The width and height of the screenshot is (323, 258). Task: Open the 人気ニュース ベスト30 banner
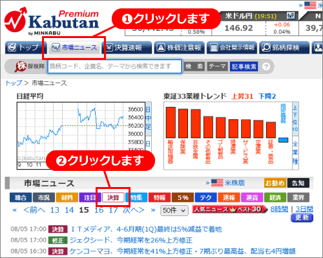coord(229,209)
